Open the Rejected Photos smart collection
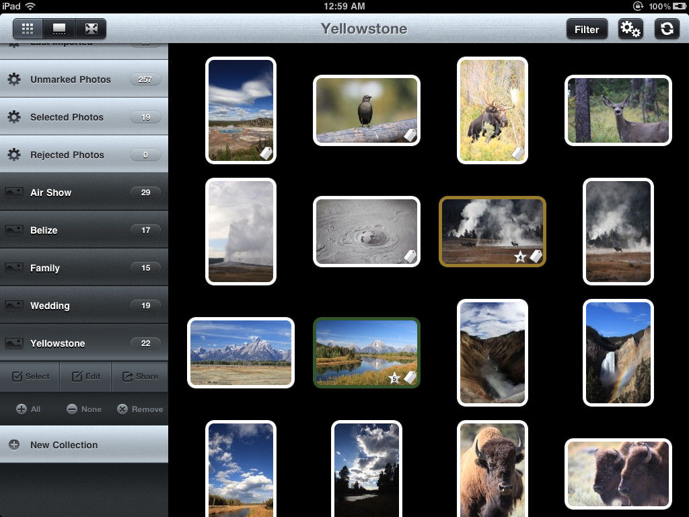689x517 pixels. 84,155
